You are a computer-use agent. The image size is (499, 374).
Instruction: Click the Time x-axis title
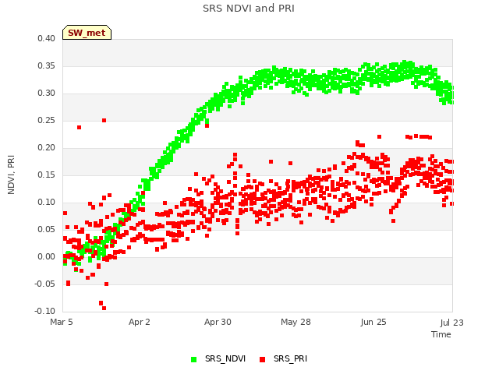tap(441, 334)
